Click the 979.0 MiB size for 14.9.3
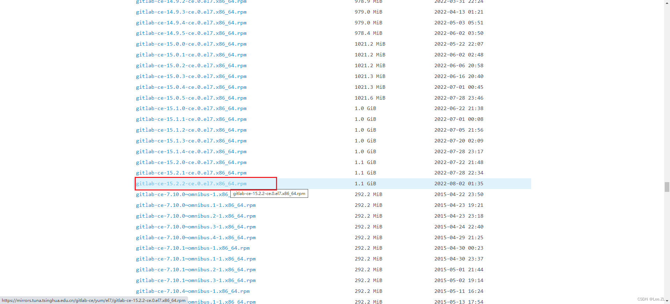The width and height of the screenshot is (670, 304). (x=368, y=12)
